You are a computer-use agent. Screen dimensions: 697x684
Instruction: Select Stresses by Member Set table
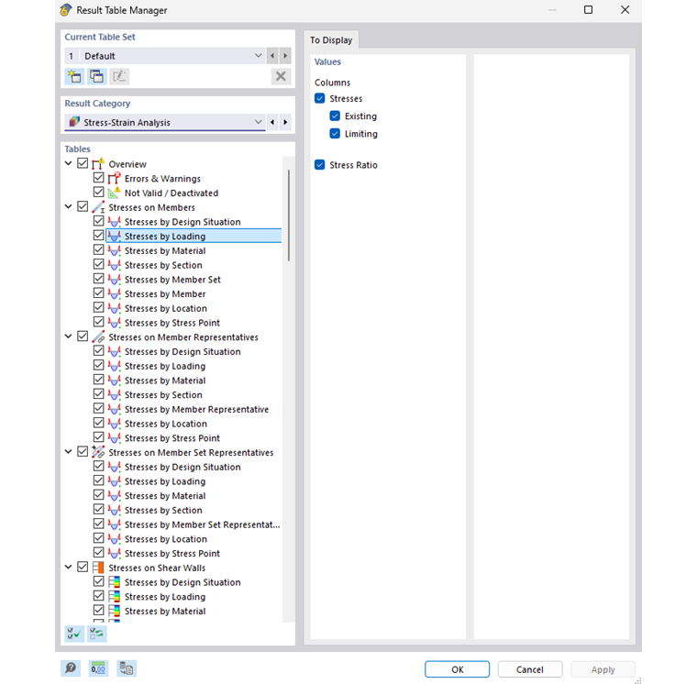(172, 280)
